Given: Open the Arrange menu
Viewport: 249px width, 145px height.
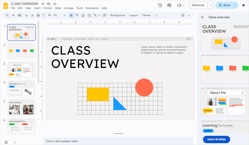Looking at the screenshot, I should [68, 8].
